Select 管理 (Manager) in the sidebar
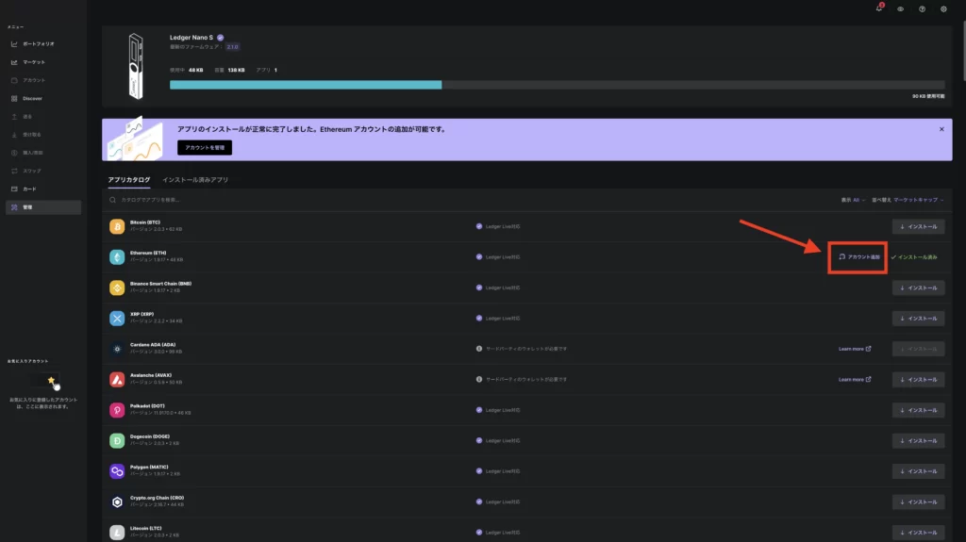 tap(43, 207)
